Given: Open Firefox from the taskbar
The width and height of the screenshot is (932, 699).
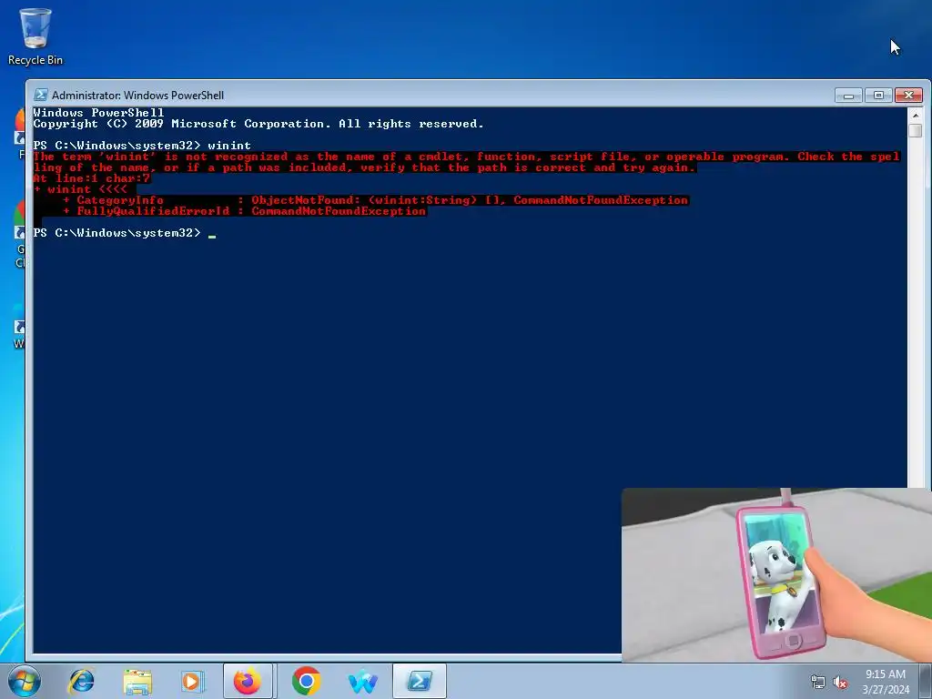Looking at the screenshot, I should [x=248, y=681].
